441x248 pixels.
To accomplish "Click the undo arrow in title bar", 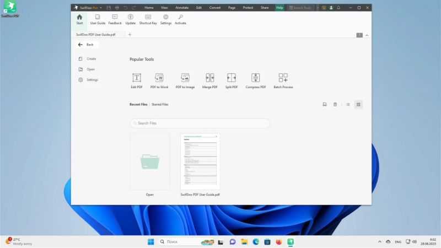I will pos(126,8).
